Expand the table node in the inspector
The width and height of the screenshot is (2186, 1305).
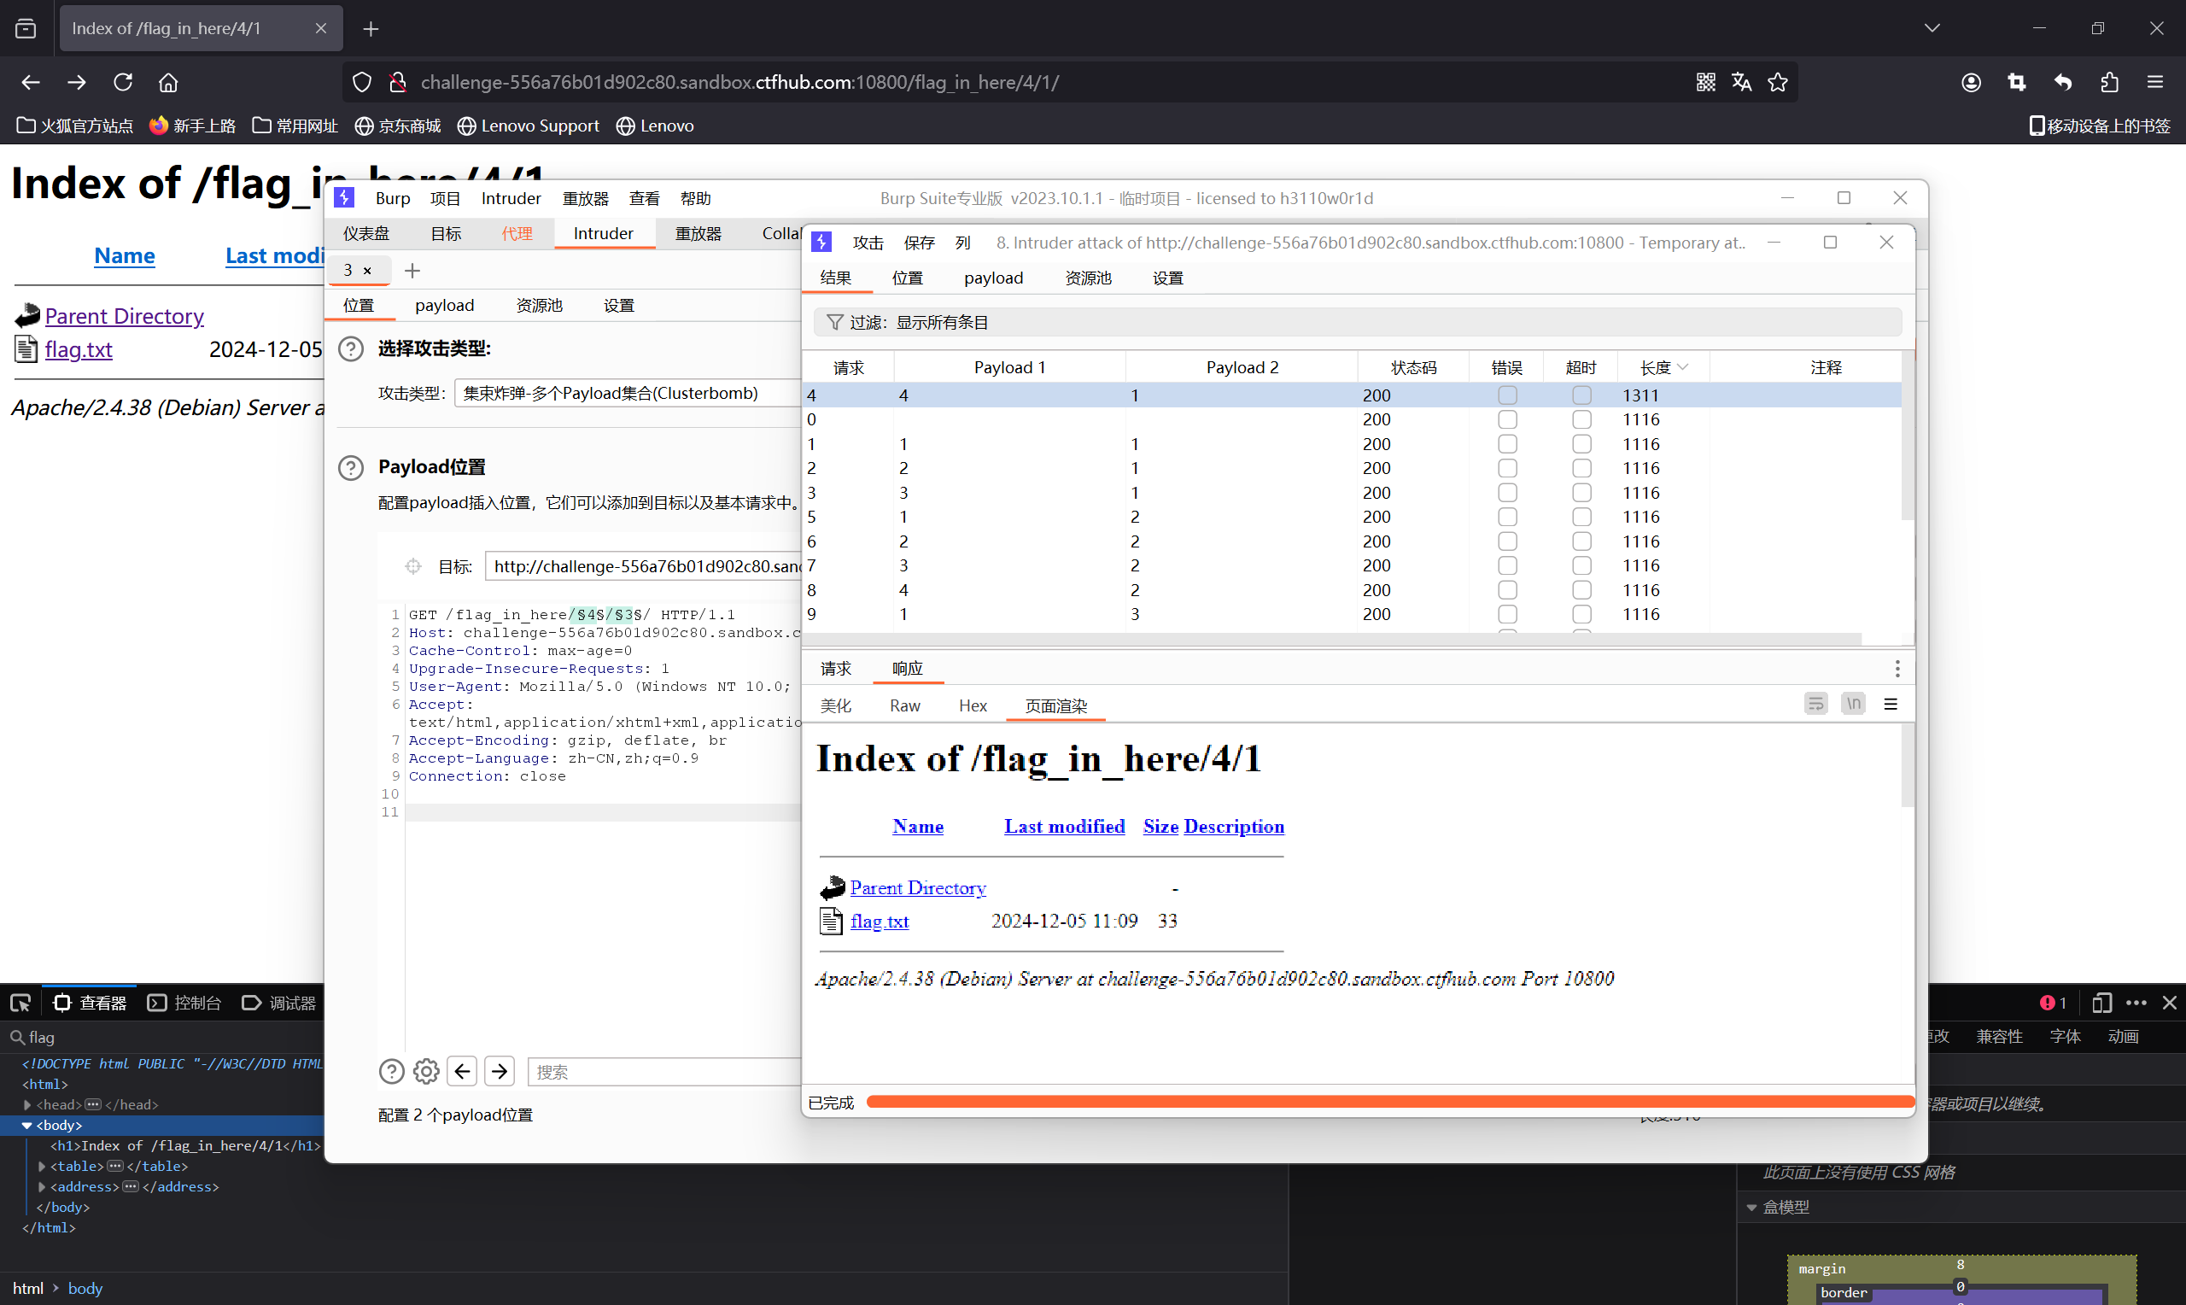click(42, 1166)
